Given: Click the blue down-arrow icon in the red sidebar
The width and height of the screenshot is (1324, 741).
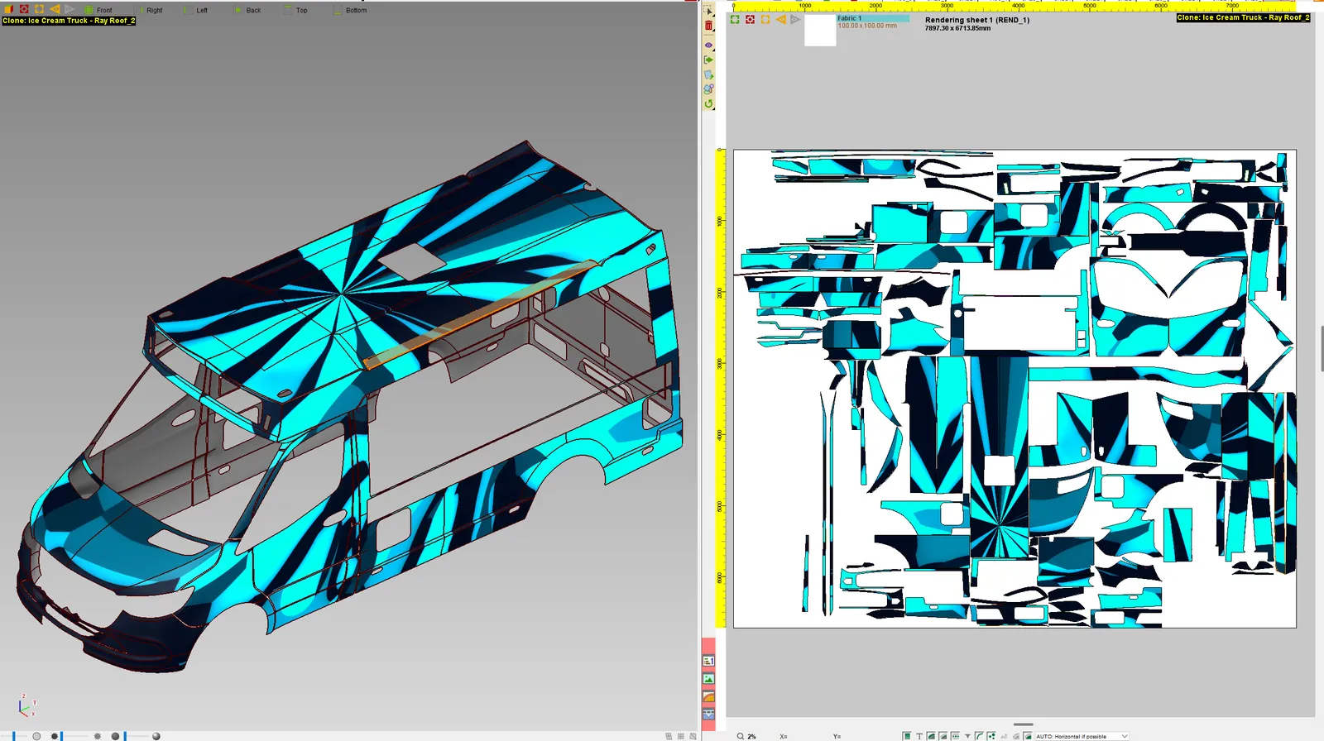Looking at the screenshot, I should coord(708,714).
